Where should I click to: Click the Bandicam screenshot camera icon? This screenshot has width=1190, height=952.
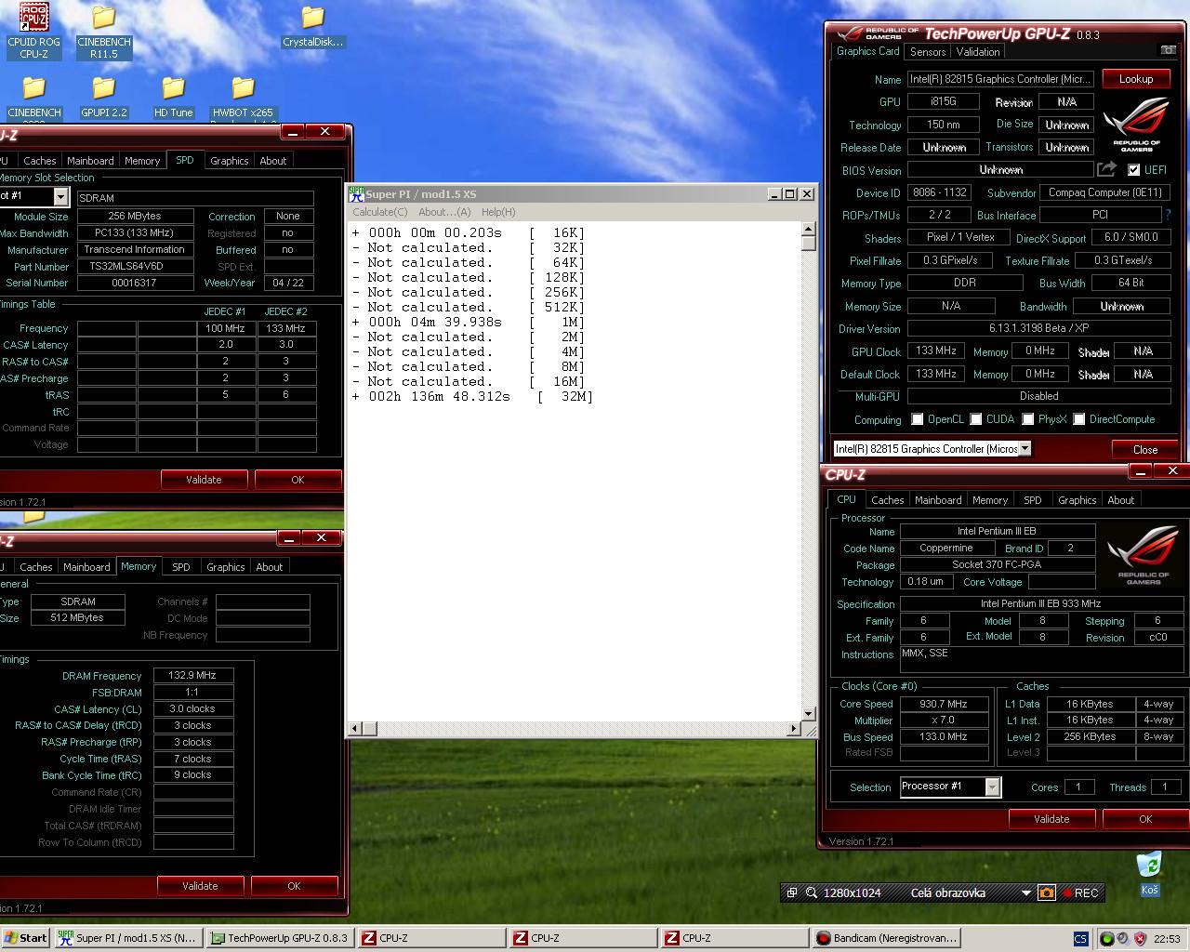(1047, 892)
